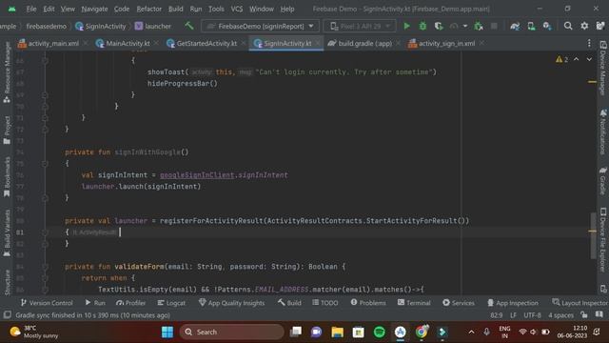The image size is (609, 343).
Task: Open the Refactor menu
Action: 148,9
